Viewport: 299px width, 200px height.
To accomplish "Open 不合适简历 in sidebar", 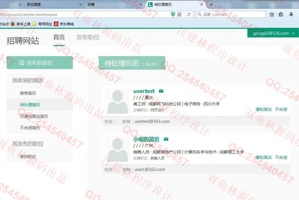I will pyautogui.click(x=30, y=127).
